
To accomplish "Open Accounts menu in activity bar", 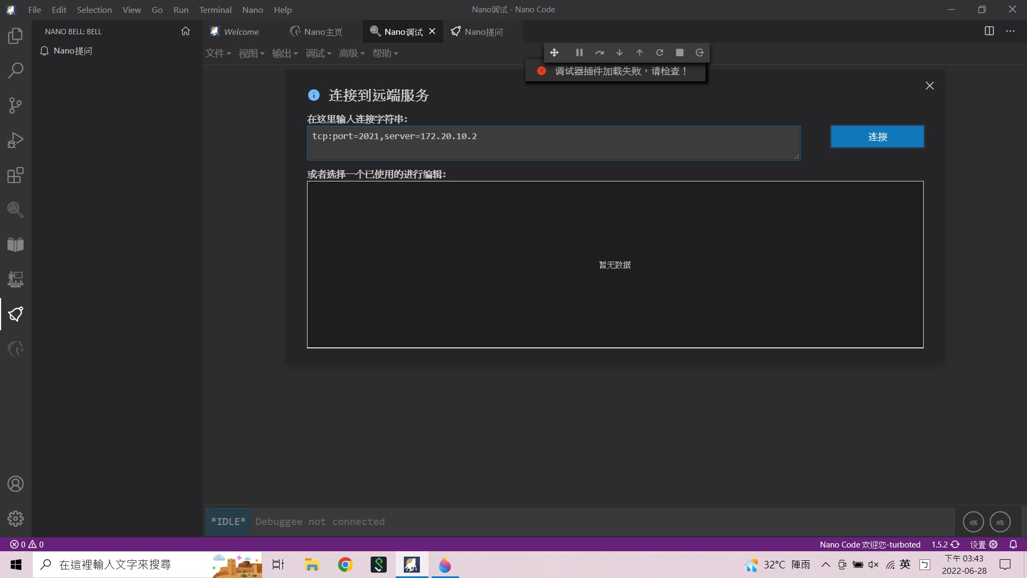I will click(16, 484).
